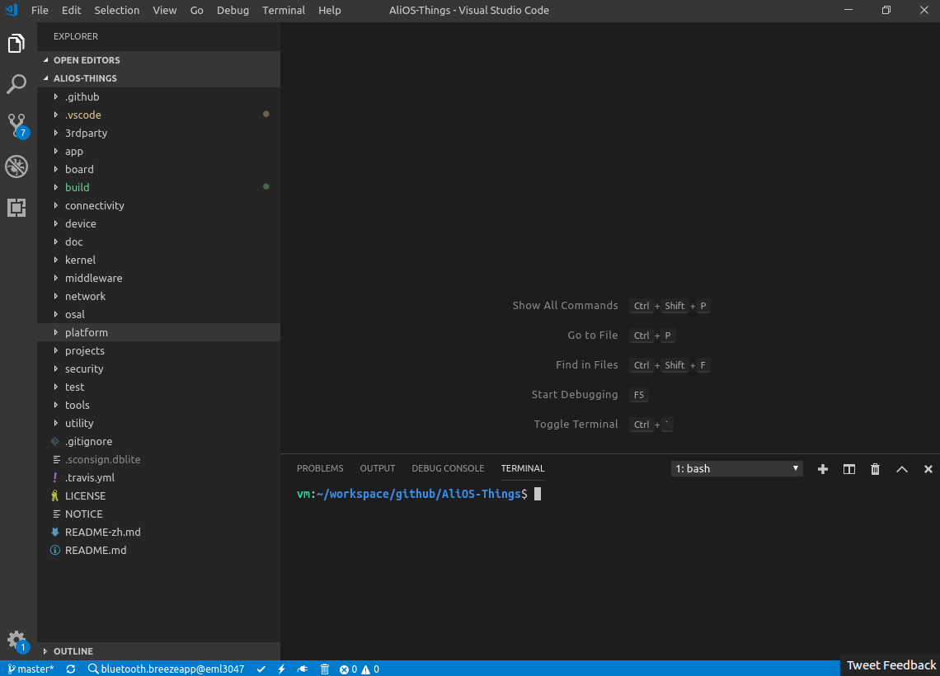Open errors and warnings count in status bar
Viewport: 940px width, 676px height.
(x=359, y=669)
